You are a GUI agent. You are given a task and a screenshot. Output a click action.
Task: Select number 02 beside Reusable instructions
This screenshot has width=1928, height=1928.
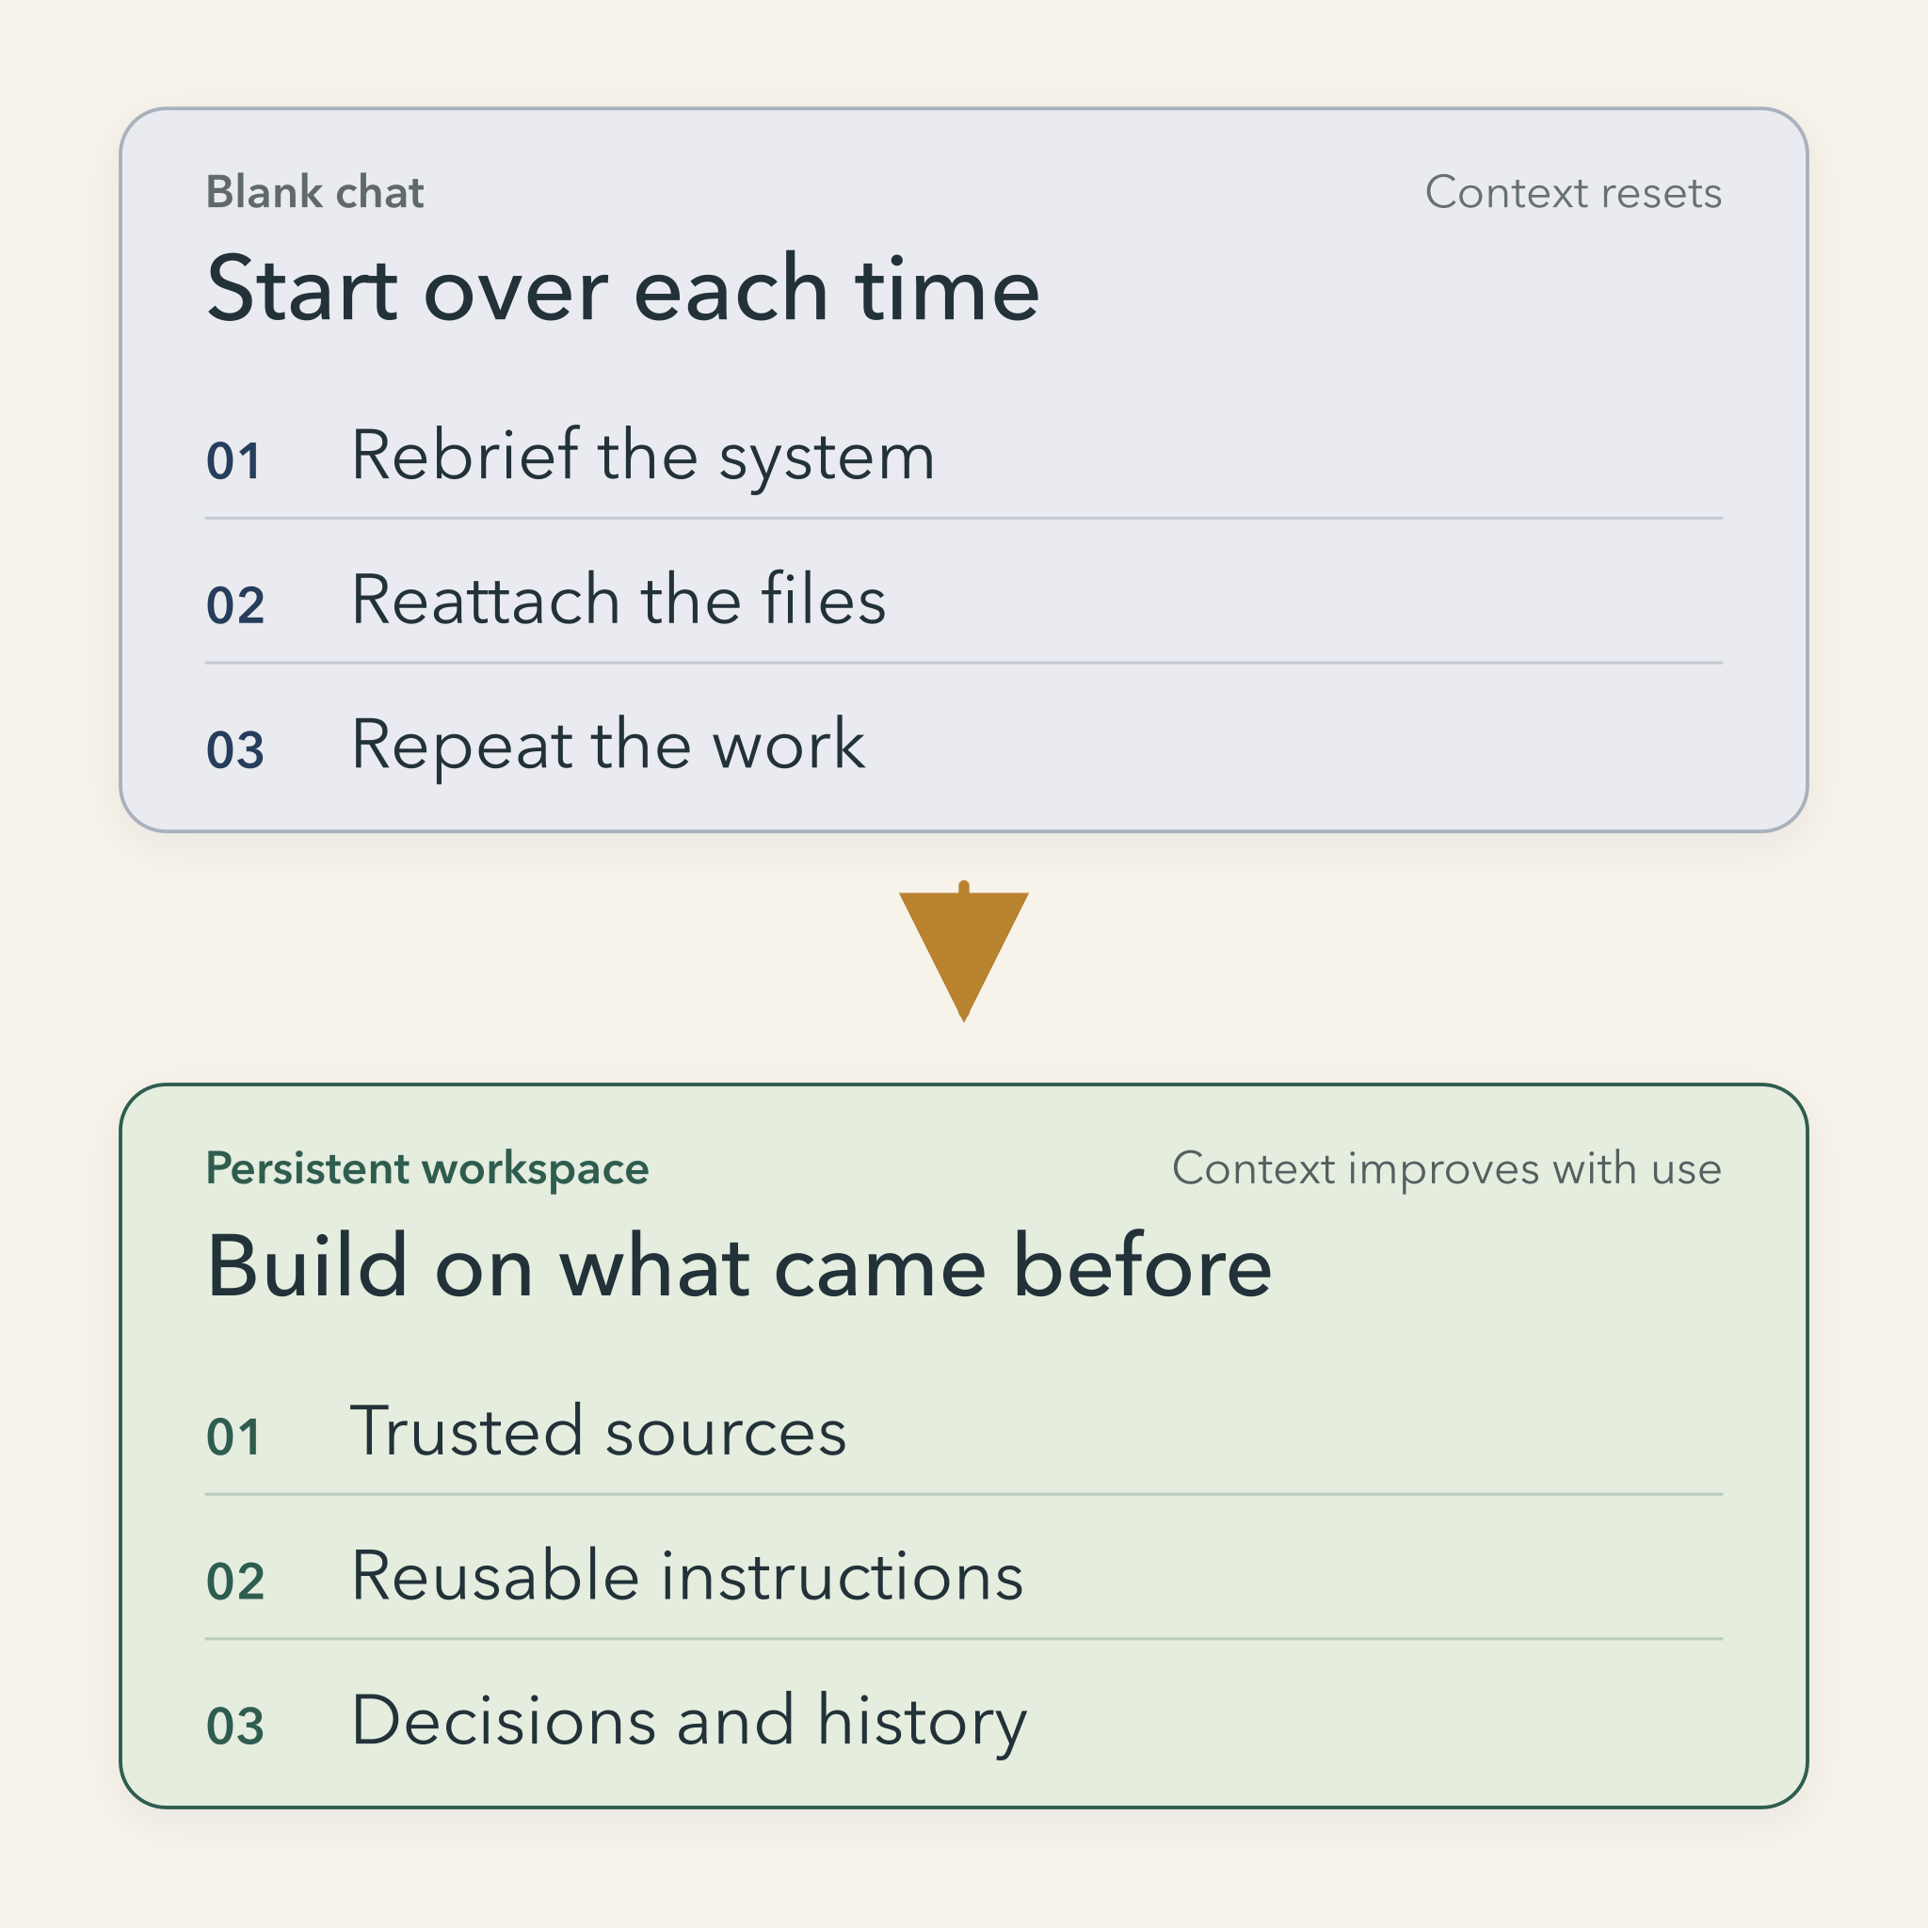pyautogui.click(x=235, y=1582)
